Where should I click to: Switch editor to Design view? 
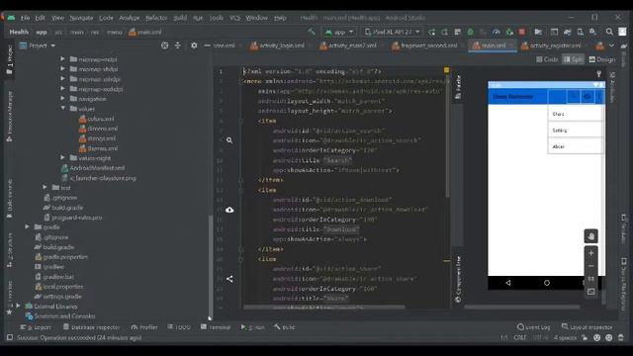602,59
